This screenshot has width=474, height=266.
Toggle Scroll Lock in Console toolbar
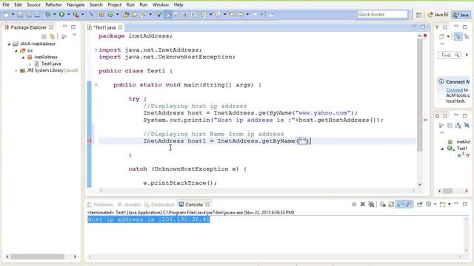391,205
